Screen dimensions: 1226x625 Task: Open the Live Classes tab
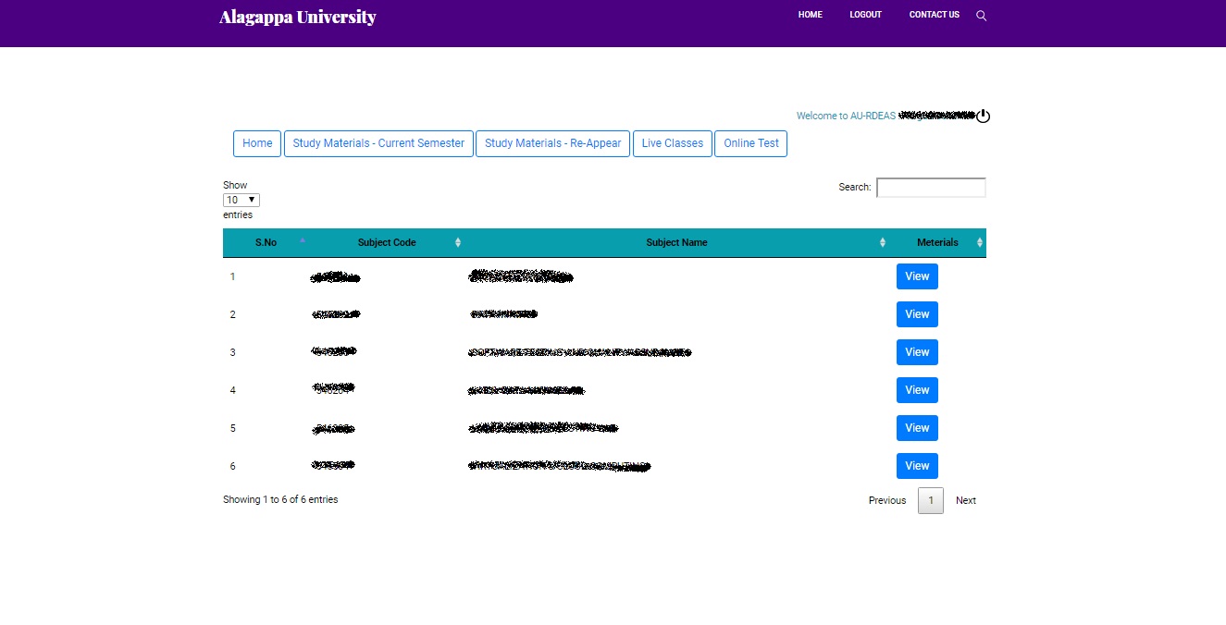(673, 143)
